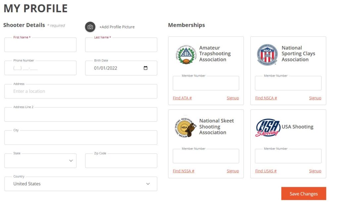Click Signup under USA Shooting
339x224 pixels.
click(x=315, y=171)
